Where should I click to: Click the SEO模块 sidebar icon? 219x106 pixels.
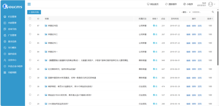coord(5,48)
